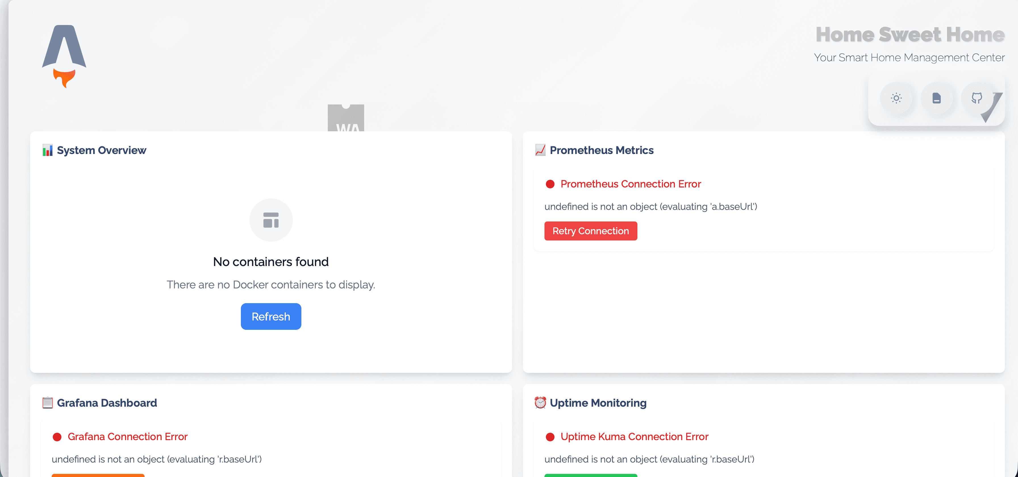Click the Retry Connection button for Prometheus
This screenshot has height=477, width=1018.
591,231
